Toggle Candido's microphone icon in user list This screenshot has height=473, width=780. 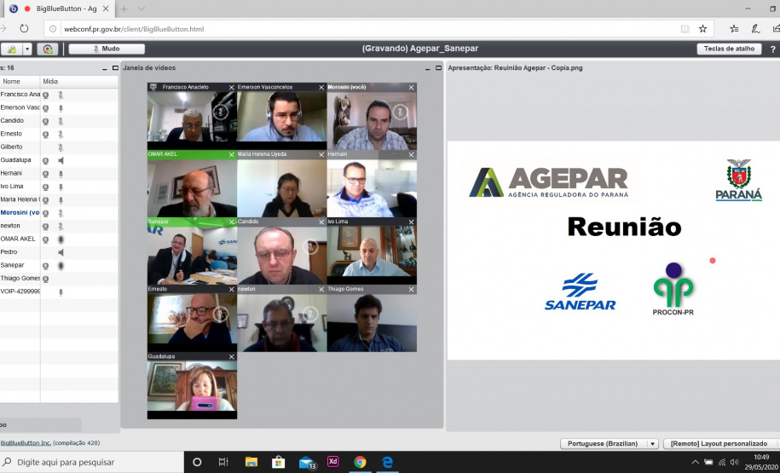click(61, 121)
